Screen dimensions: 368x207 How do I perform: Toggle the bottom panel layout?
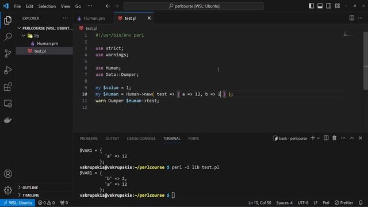tap(320, 6)
